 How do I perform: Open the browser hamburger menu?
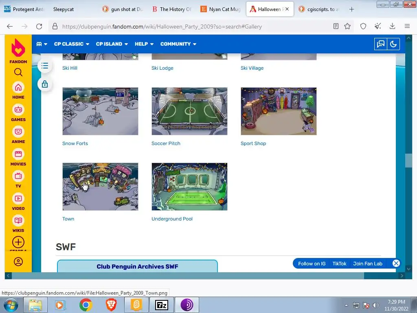407,26
